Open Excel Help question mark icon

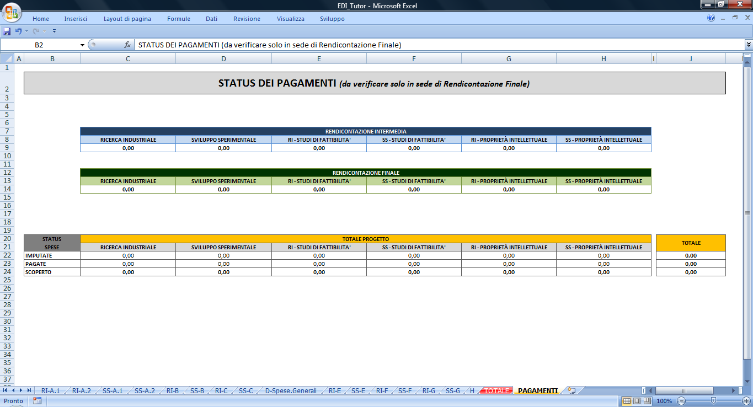[x=711, y=18]
